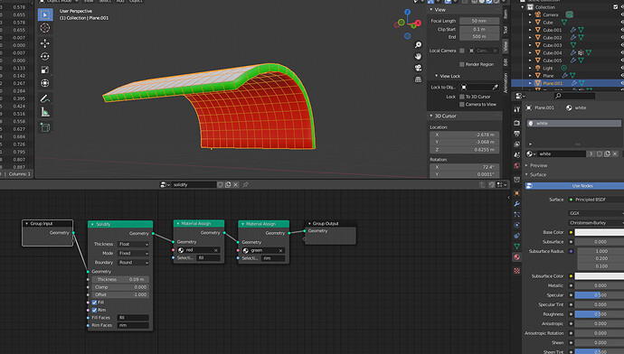Select the Measure tool
This screenshot has width=624, height=354.
pos(45,113)
